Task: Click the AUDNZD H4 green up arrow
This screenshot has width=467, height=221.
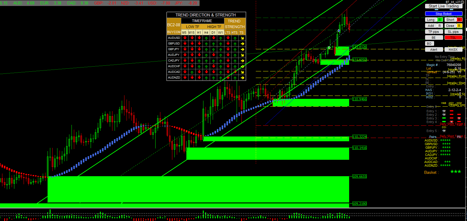Action: coord(206,78)
